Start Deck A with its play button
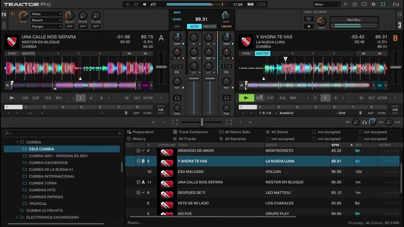Viewport: 404px width, 227px height. 12,98
